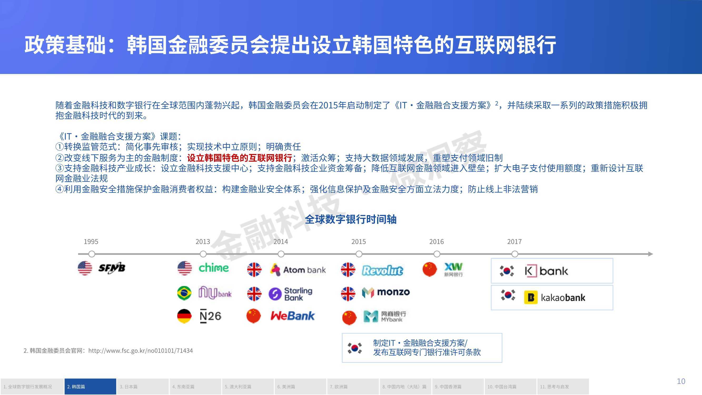Click the kakaobank logo
This screenshot has width=702, height=395.
pos(555,297)
